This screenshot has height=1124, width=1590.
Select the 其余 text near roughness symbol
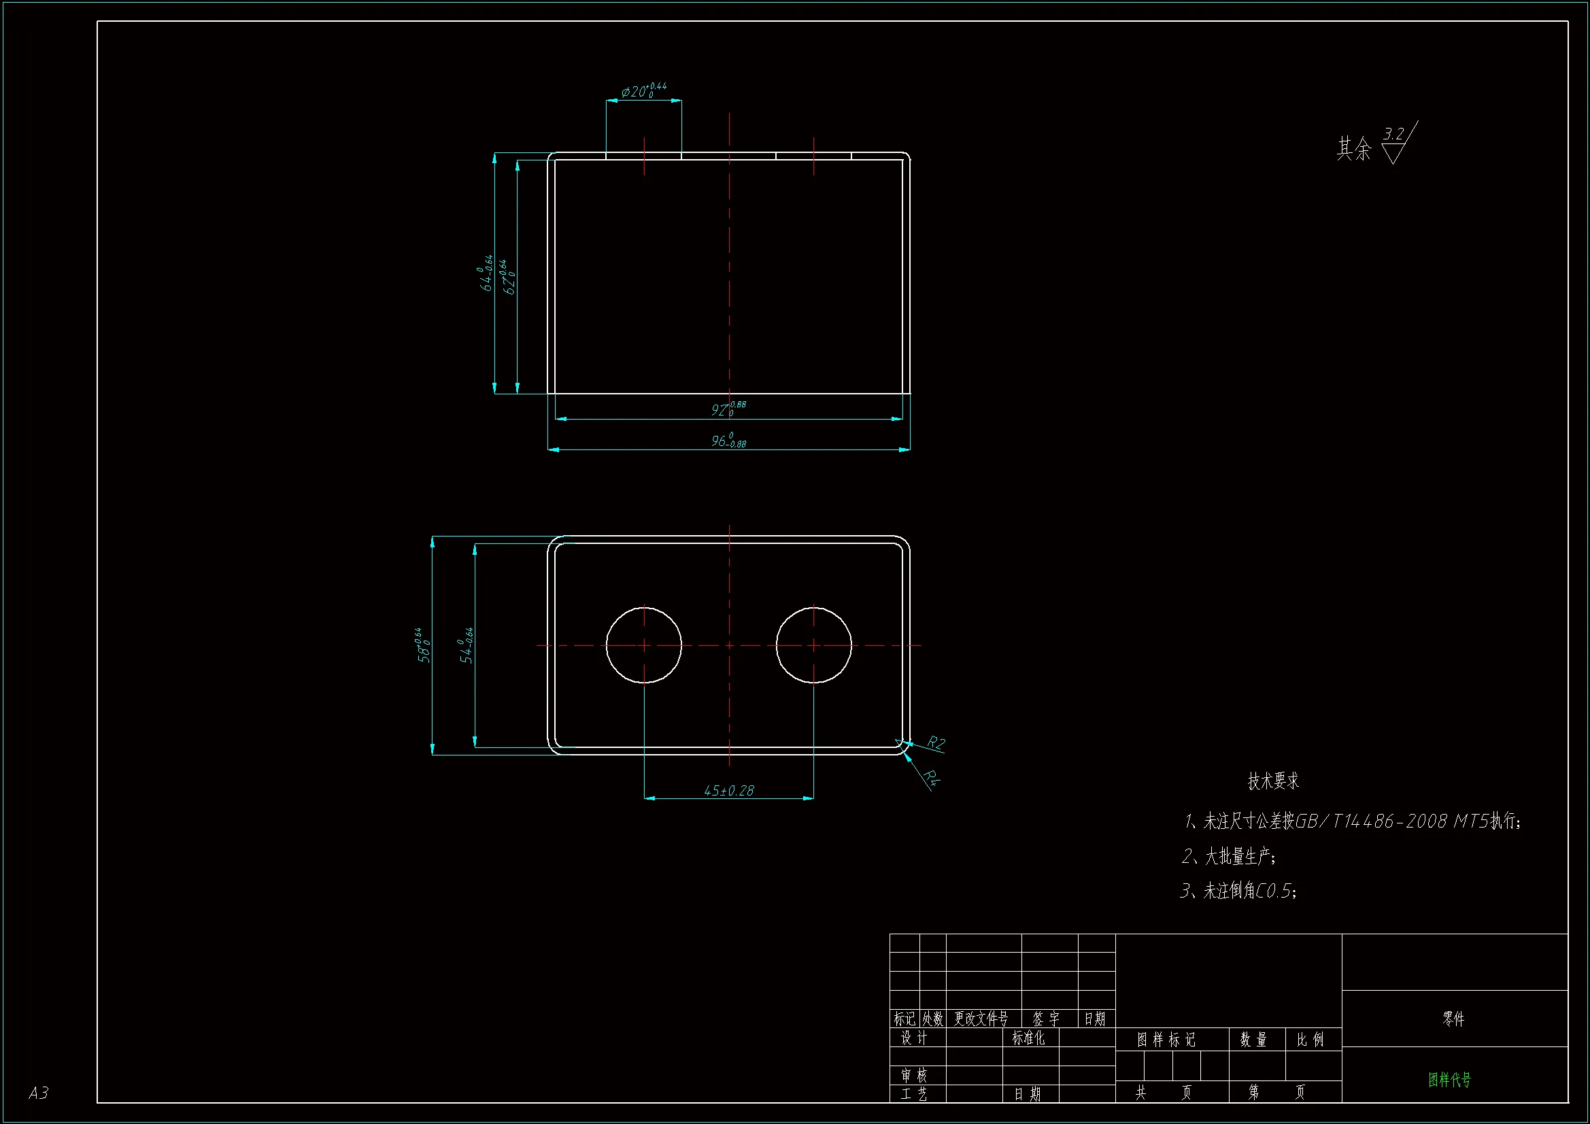tap(1353, 149)
